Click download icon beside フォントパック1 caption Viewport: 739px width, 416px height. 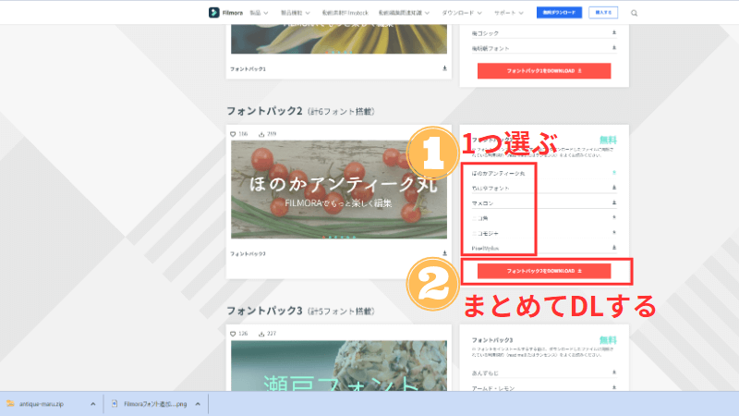pyautogui.click(x=444, y=68)
